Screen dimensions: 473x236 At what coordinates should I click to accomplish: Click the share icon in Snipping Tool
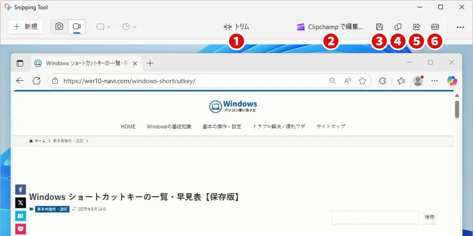point(416,27)
